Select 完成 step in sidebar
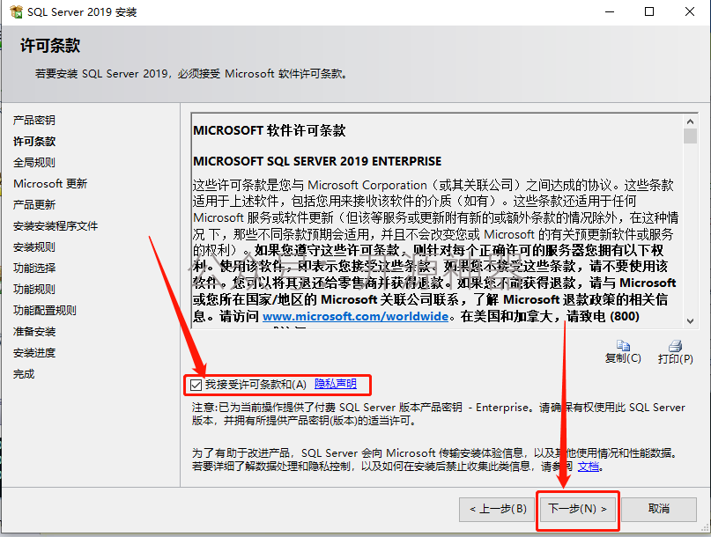711x537 pixels. 24,374
